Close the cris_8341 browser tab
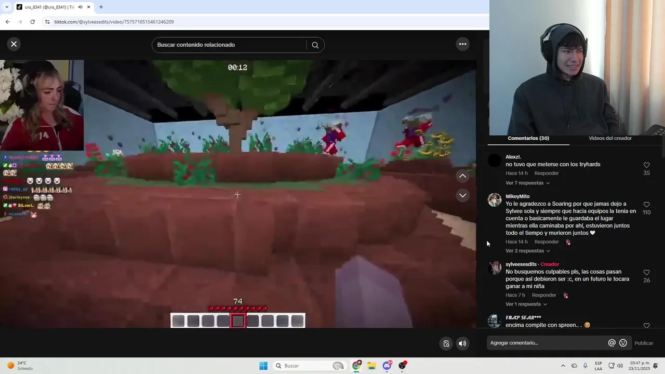 click(x=88, y=7)
